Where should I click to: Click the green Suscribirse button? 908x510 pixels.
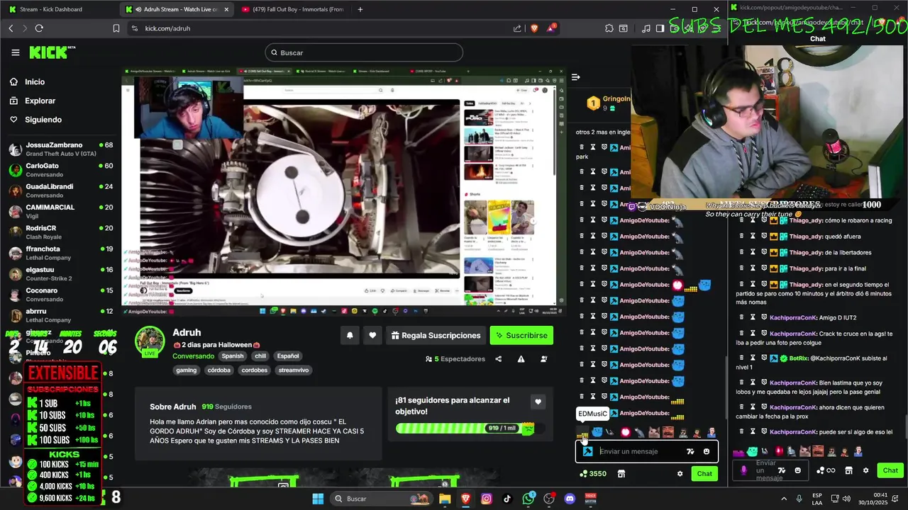click(x=521, y=336)
